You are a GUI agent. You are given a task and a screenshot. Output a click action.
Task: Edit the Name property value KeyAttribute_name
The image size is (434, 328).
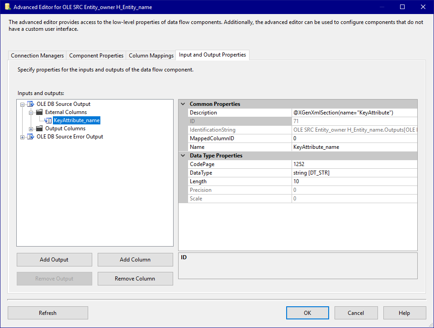[x=354, y=147]
